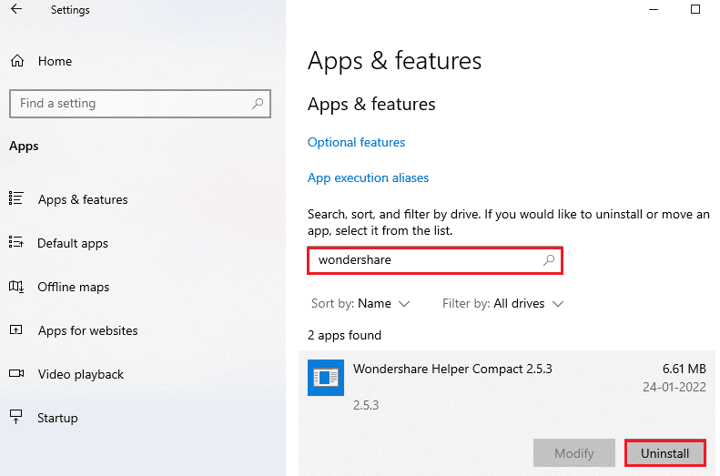Click the wondershare app search field

pyautogui.click(x=435, y=260)
